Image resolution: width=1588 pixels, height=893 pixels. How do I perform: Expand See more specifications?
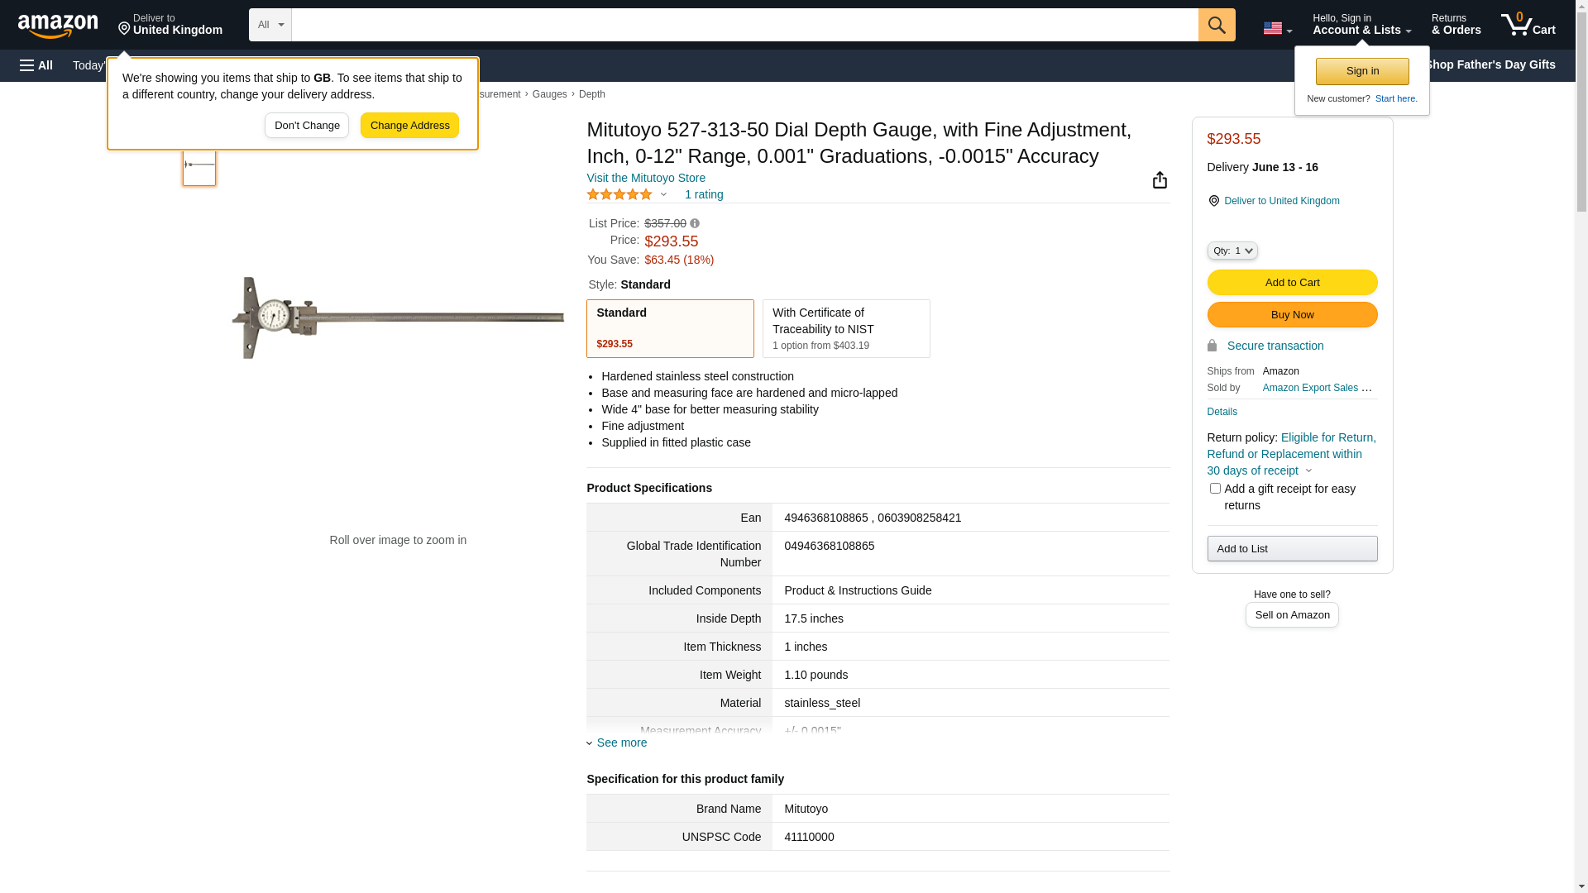pyautogui.click(x=620, y=743)
